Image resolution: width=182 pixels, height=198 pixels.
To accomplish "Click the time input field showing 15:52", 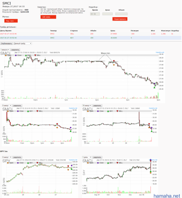I will (95, 14).
